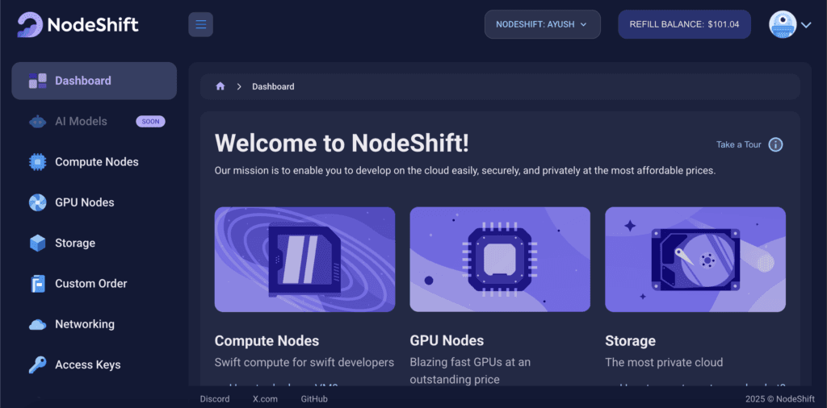This screenshot has width=827, height=408.
Task: Click 'Swift compute for swift developers' text
Action: pyautogui.click(x=304, y=362)
